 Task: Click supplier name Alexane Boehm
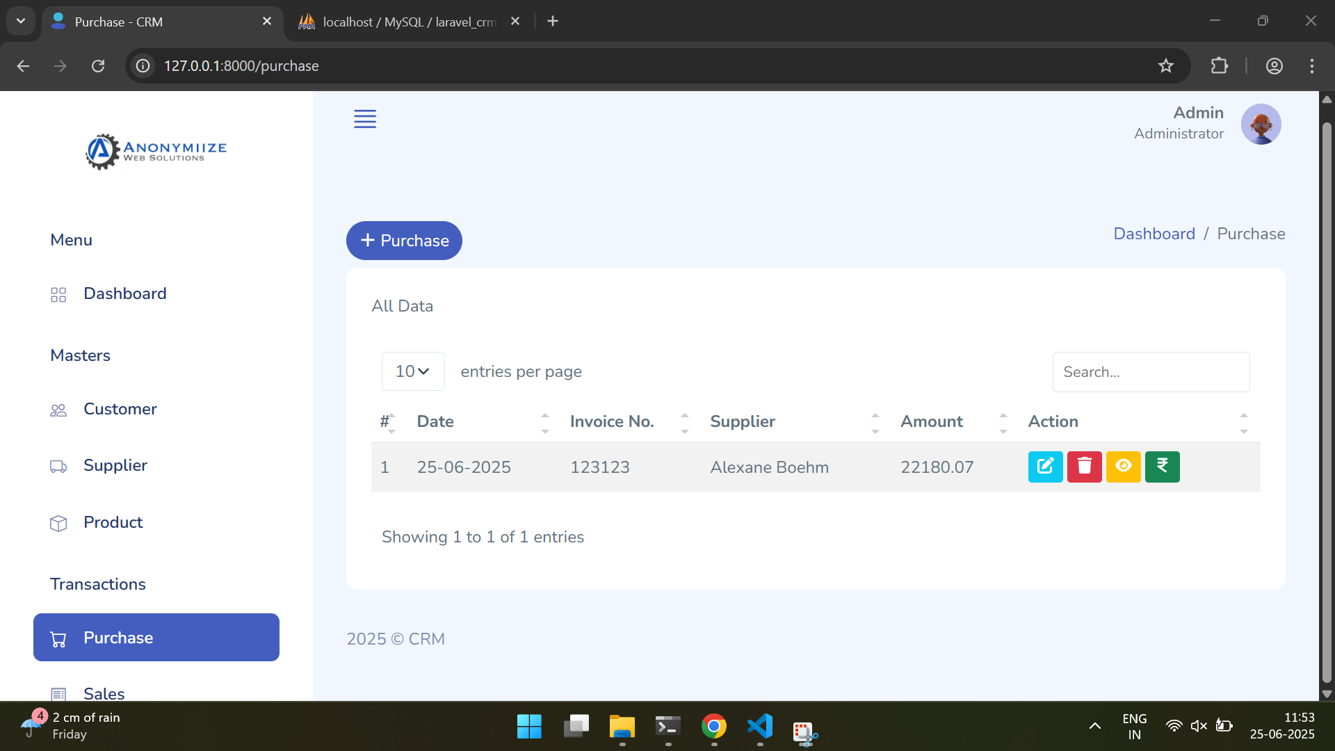769,467
